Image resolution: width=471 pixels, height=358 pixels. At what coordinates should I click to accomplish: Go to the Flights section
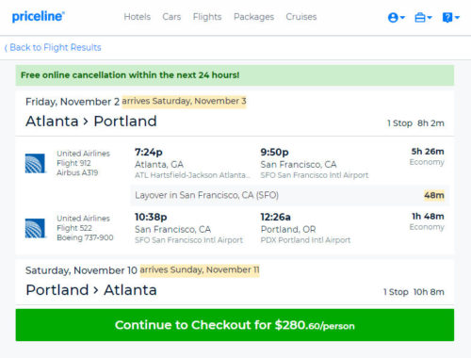[x=207, y=17]
